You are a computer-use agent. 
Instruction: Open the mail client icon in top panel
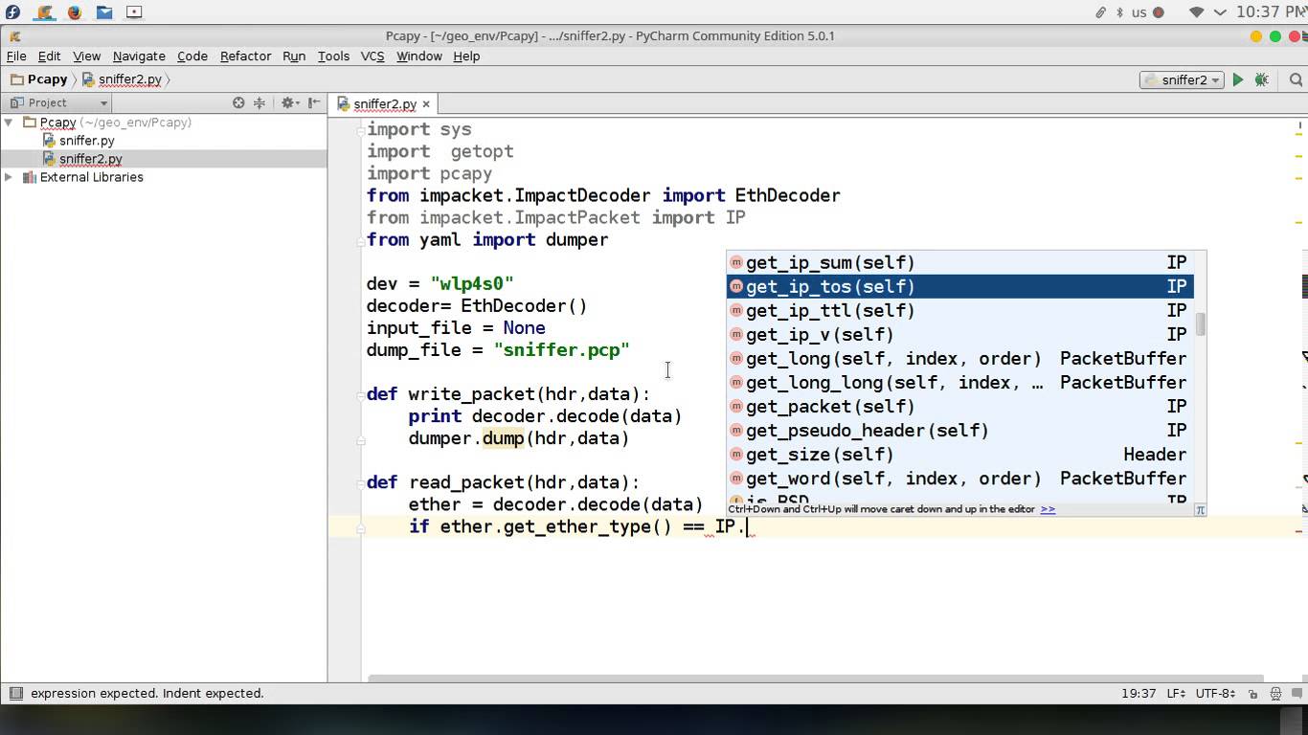pyautogui.click(x=104, y=12)
